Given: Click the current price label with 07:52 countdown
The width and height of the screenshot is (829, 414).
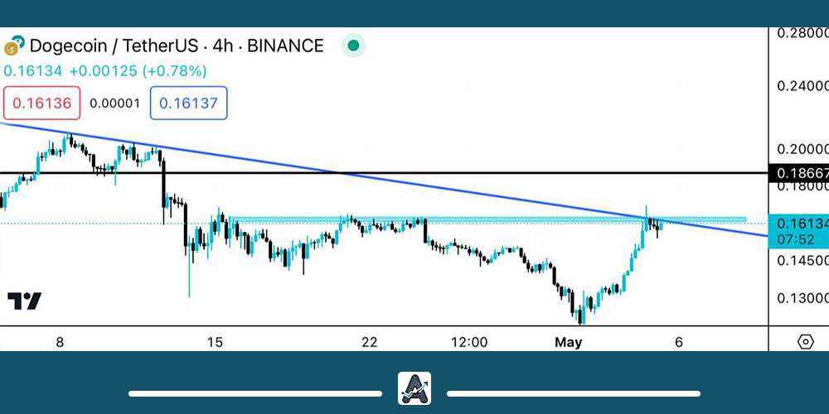Looking at the screenshot, I should 799,231.
